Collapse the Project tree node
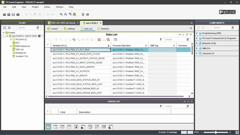 tap(4, 33)
